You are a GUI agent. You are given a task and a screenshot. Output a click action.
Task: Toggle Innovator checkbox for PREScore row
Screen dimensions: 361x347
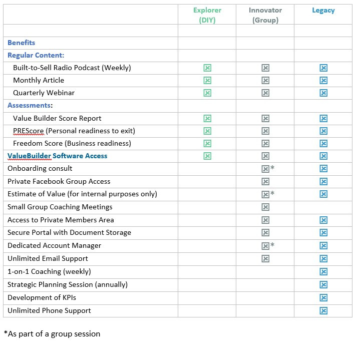[x=265, y=131]
